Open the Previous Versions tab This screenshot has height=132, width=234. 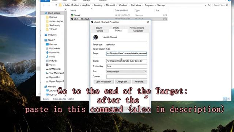136,28
